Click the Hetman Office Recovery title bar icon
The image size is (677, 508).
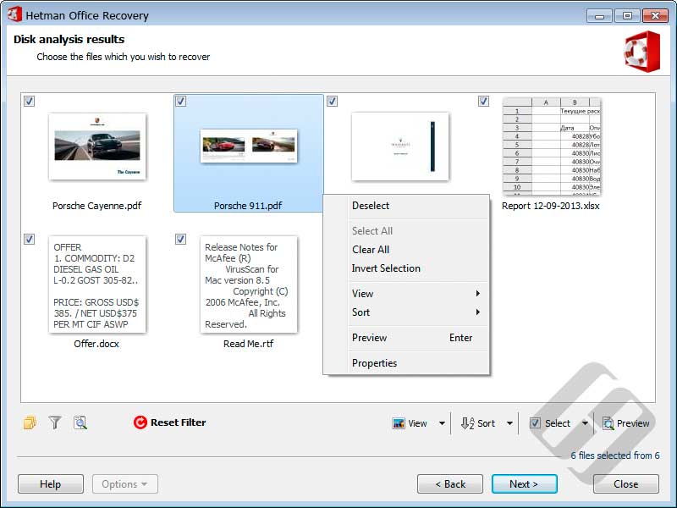point(14,14)
